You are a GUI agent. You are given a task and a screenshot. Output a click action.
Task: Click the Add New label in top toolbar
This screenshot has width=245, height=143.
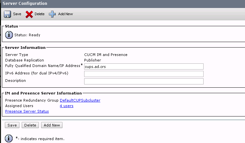65,14
